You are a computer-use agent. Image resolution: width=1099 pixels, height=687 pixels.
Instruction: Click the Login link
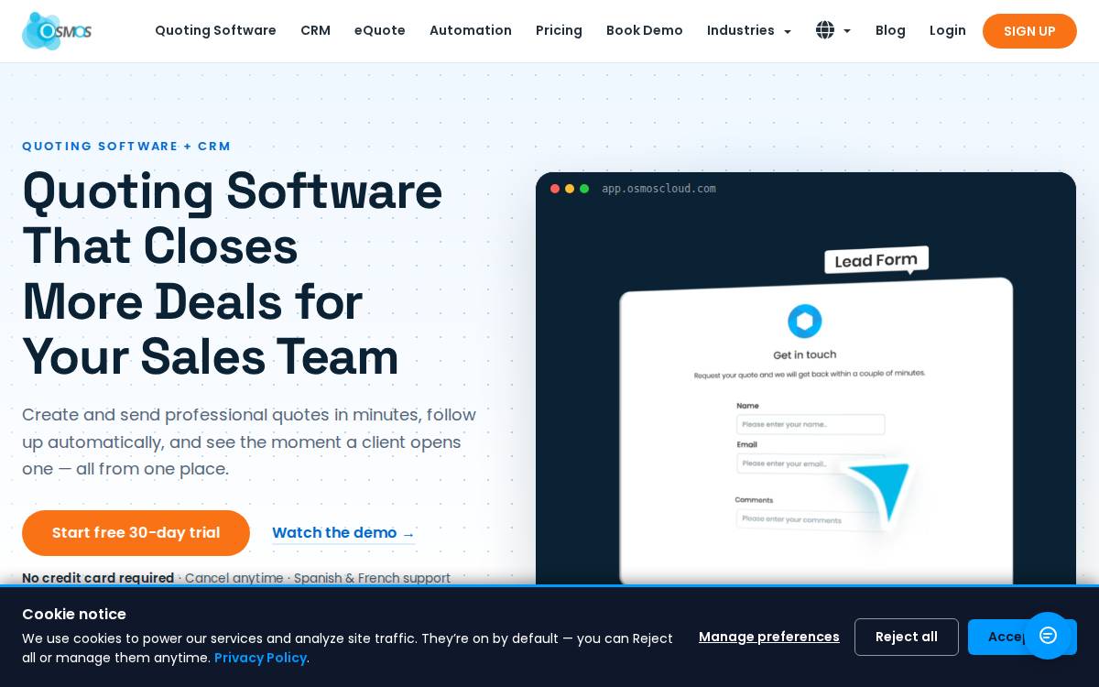(x=948, y=30)
